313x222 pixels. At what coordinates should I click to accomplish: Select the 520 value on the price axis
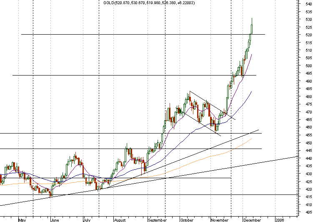click(308, 35)
